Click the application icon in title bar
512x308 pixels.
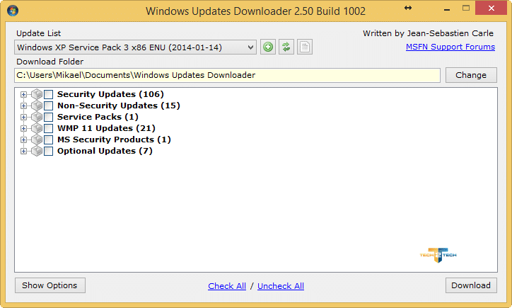coord(13,11)
